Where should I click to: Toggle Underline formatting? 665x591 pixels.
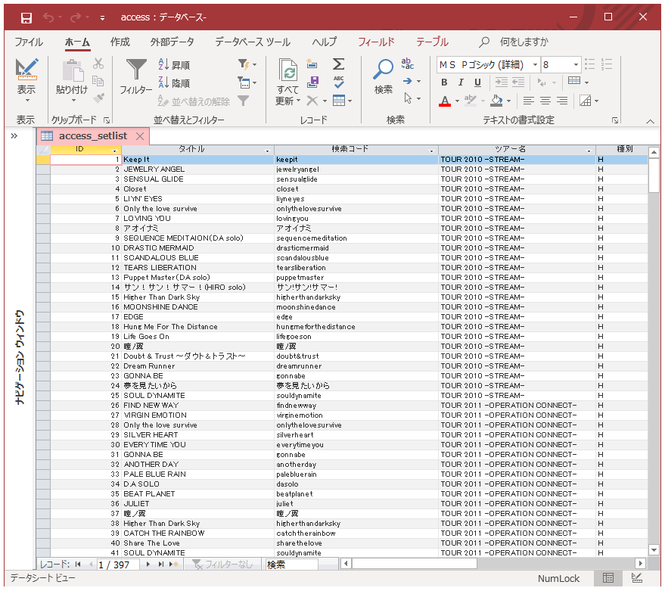tap(477, 82)
